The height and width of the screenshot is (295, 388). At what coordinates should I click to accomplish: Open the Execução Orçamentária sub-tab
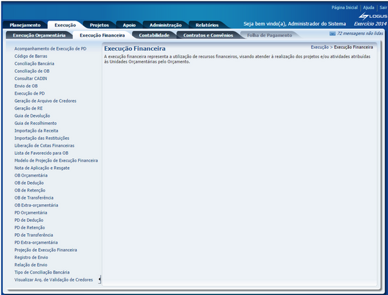pyautogui.click(x=37, y=35)
